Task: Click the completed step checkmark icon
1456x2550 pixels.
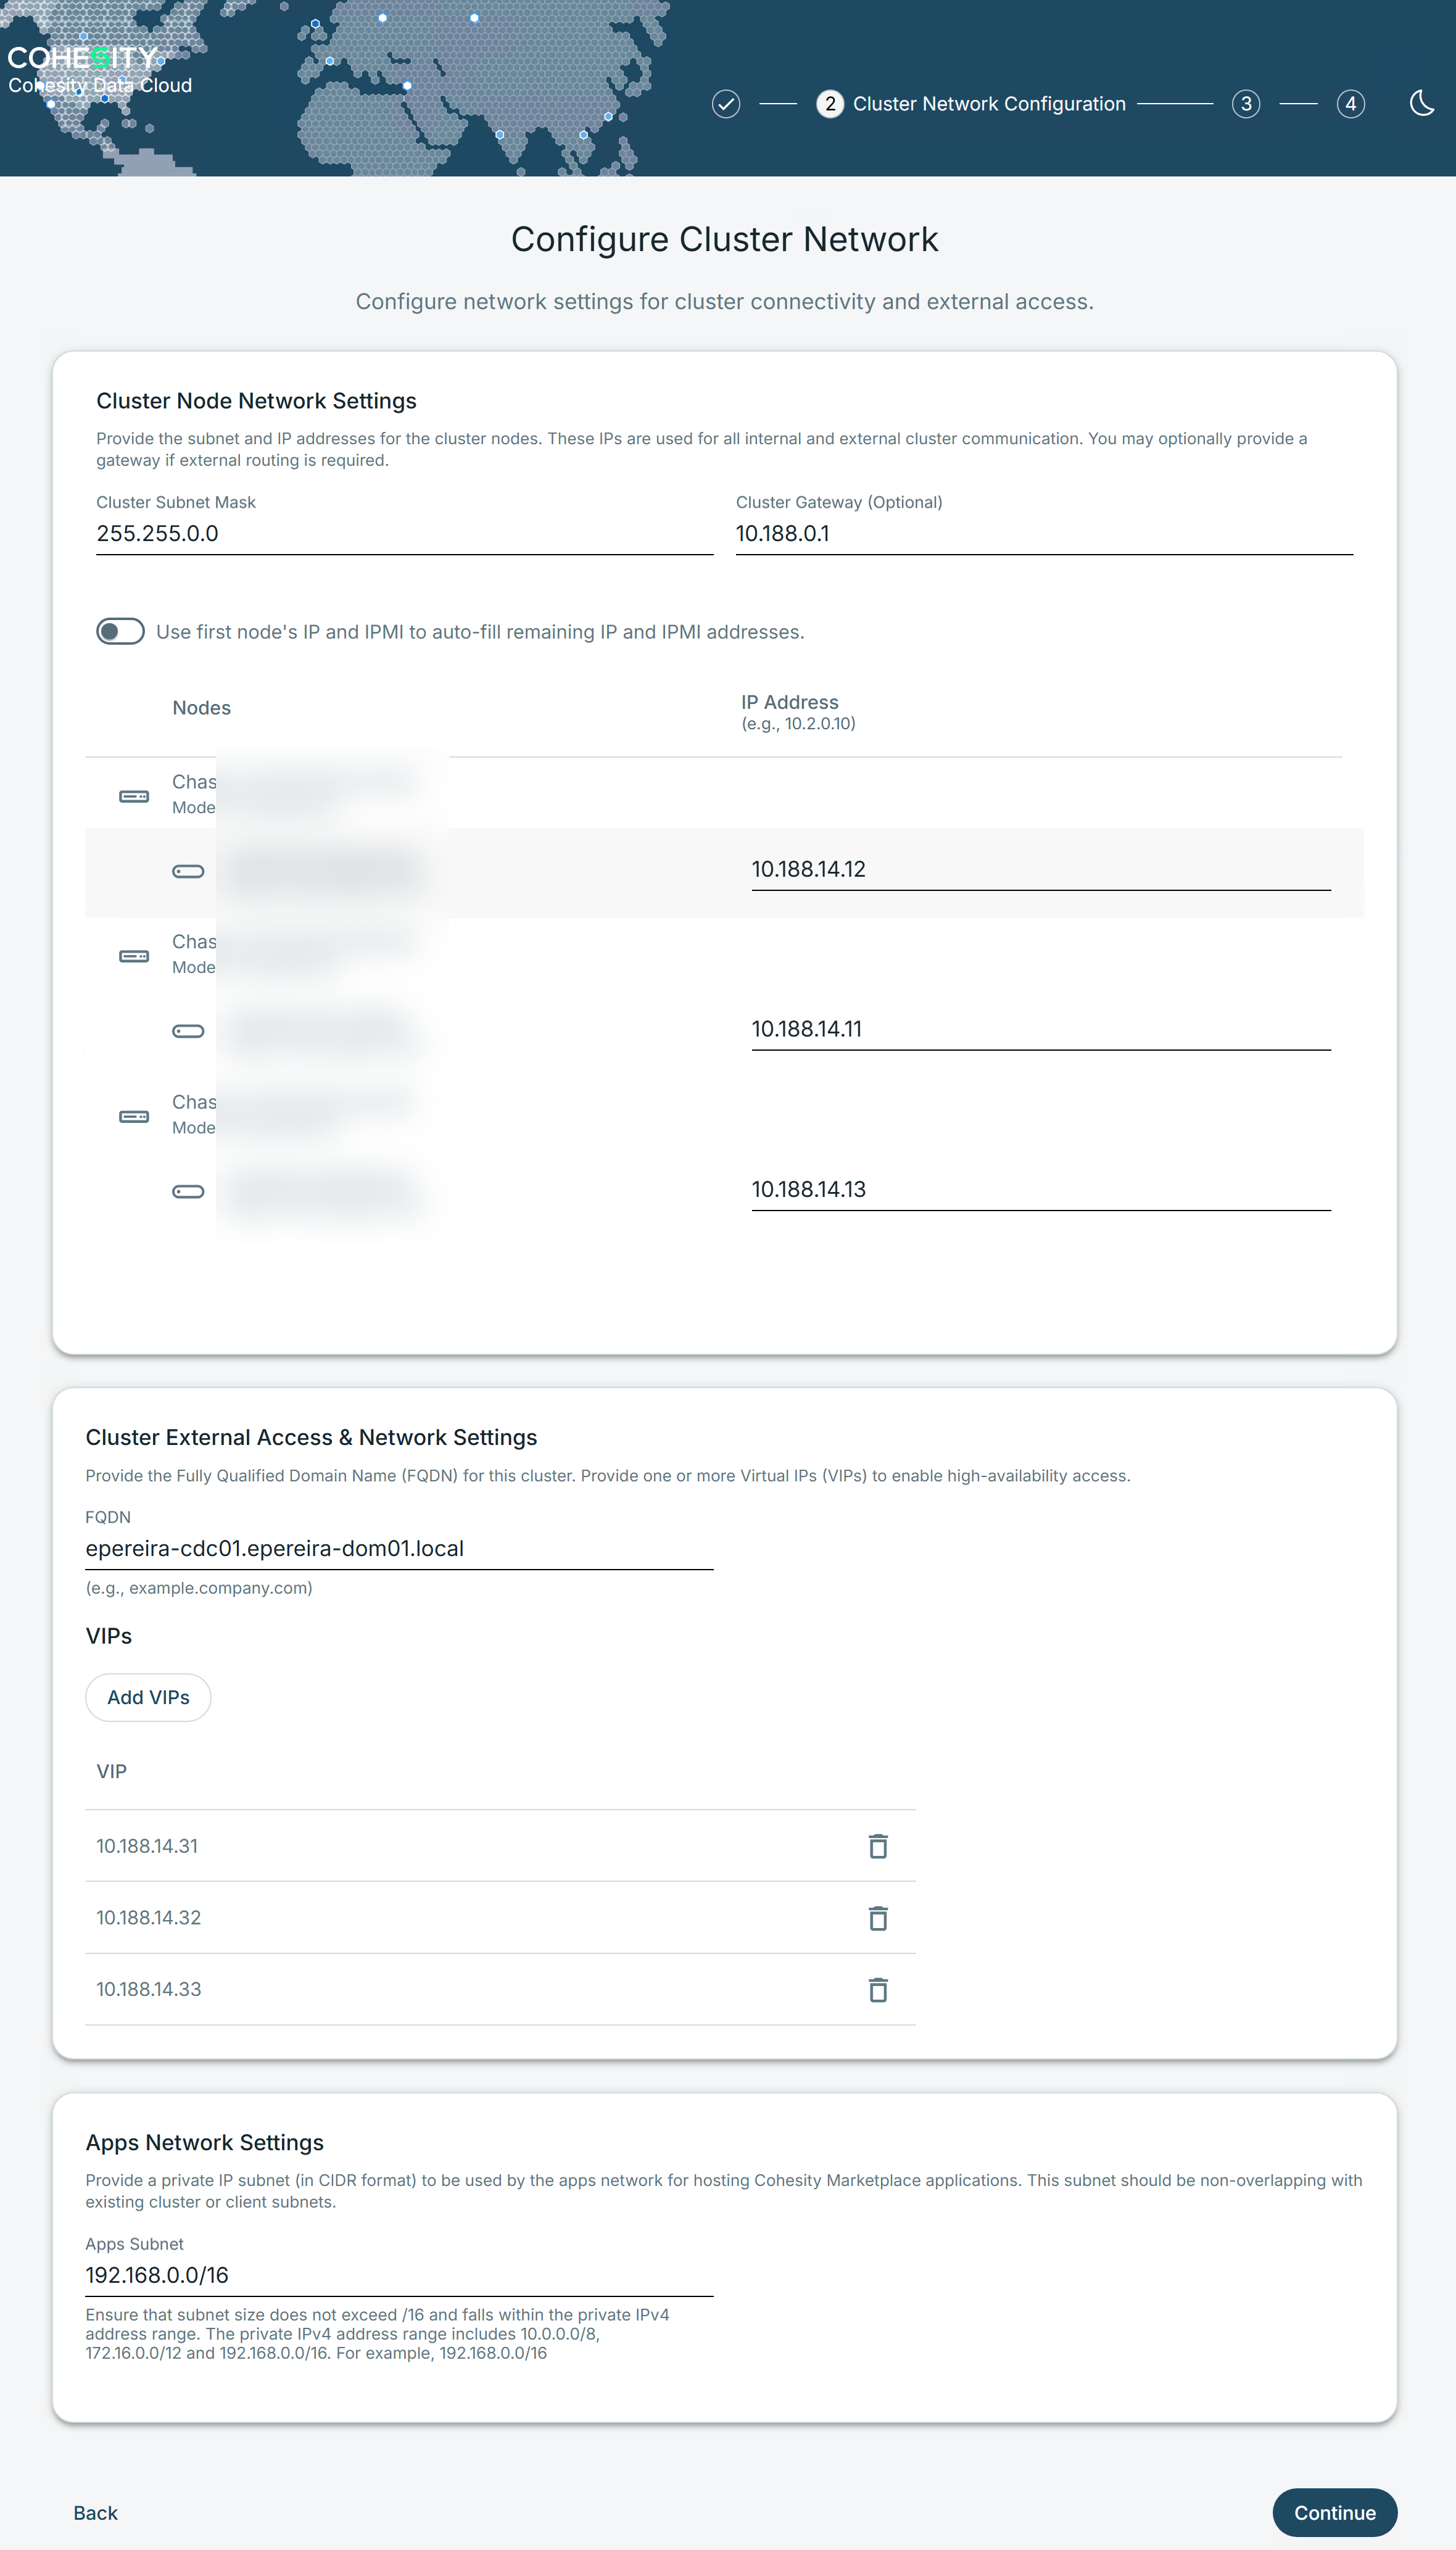Action: tap(726, 104)
